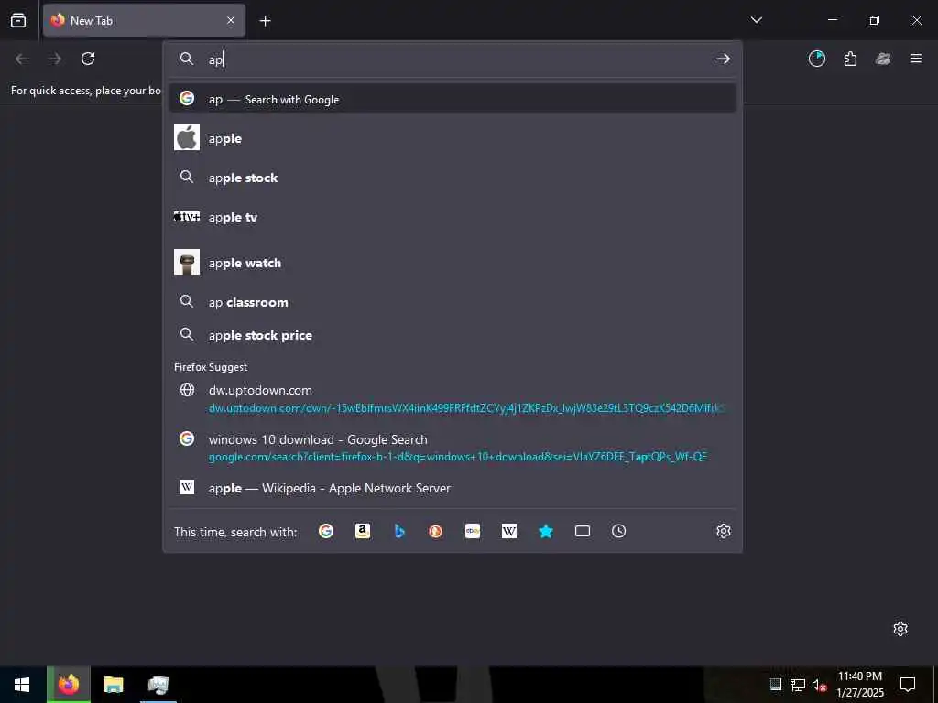Click the Firefox View icon left of tabs

(x=18, y=20)
